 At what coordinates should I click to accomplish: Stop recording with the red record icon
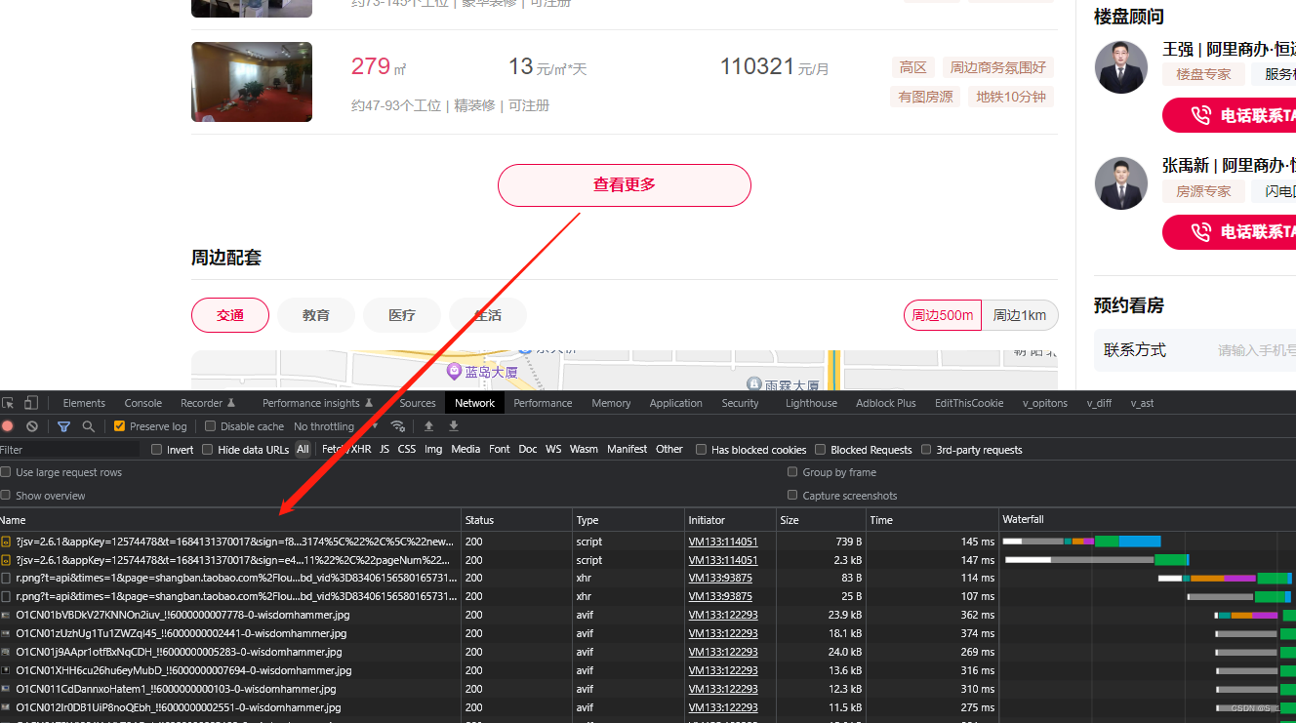pos(10,426)
